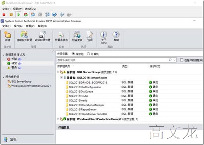Click the 监视 workspace icon

point(5,139)
